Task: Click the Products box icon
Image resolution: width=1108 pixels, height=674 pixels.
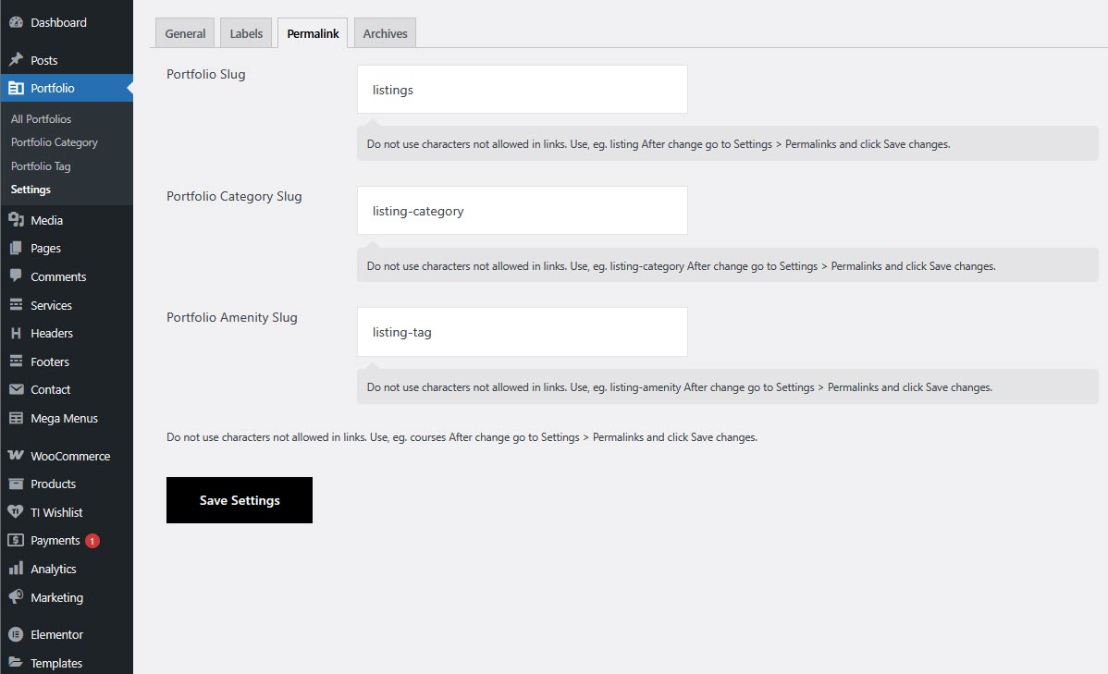Action: coord(16,484)
